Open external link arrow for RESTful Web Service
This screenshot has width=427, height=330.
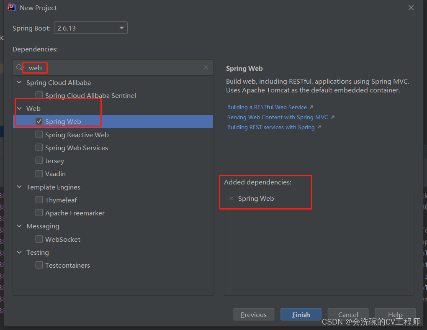tap(311, 107)
